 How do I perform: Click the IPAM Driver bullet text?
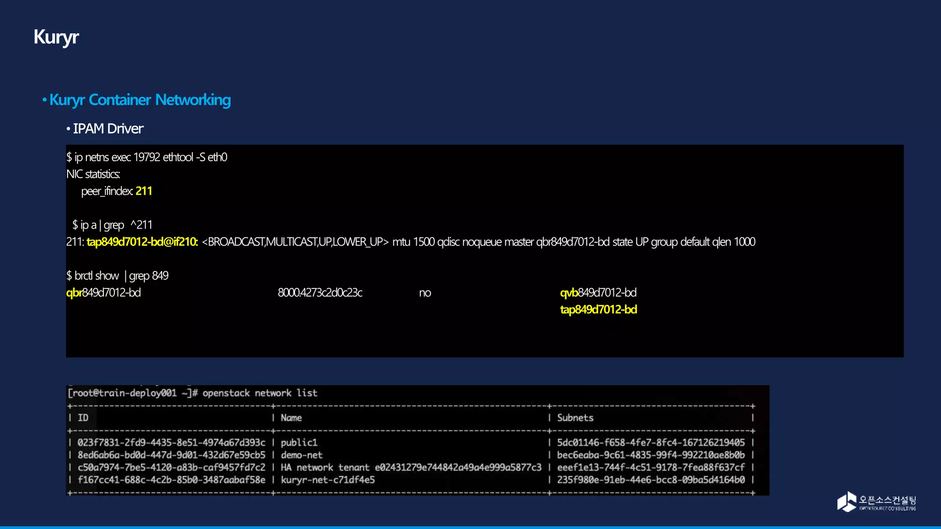(x=108, y=129)
